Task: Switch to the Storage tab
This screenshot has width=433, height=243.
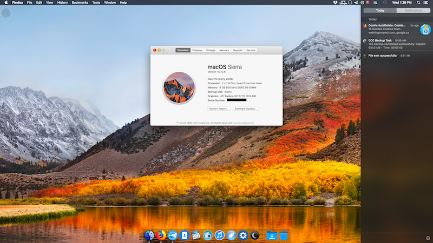Action: [211, 50]
